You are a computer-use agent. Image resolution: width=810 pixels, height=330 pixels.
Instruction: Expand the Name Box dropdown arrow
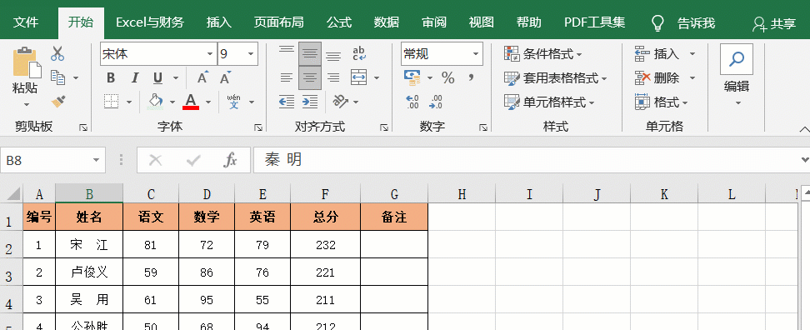click(x=96, y=161)
